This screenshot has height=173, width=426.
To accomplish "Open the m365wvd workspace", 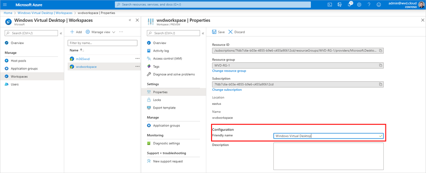I will point(83,59).
